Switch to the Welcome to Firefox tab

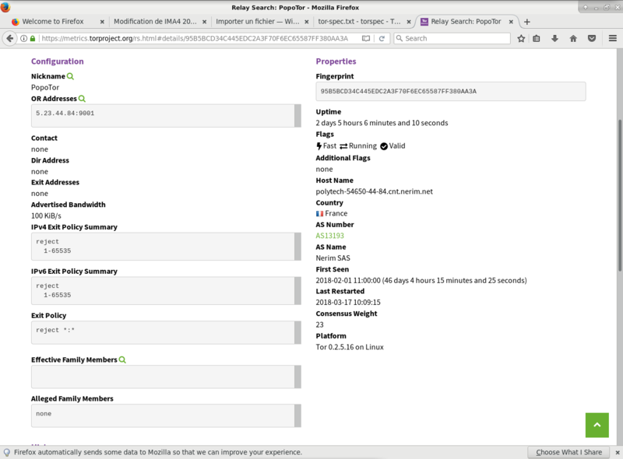pyautogui.click(x=55, y=22)
